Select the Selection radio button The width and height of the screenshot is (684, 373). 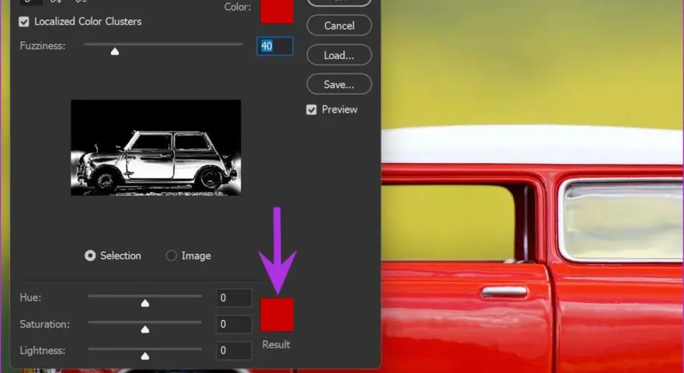pyautogui.click(x=90, y=256)
